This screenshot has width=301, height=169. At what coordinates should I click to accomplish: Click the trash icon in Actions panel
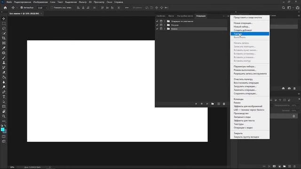pos(224,104)
